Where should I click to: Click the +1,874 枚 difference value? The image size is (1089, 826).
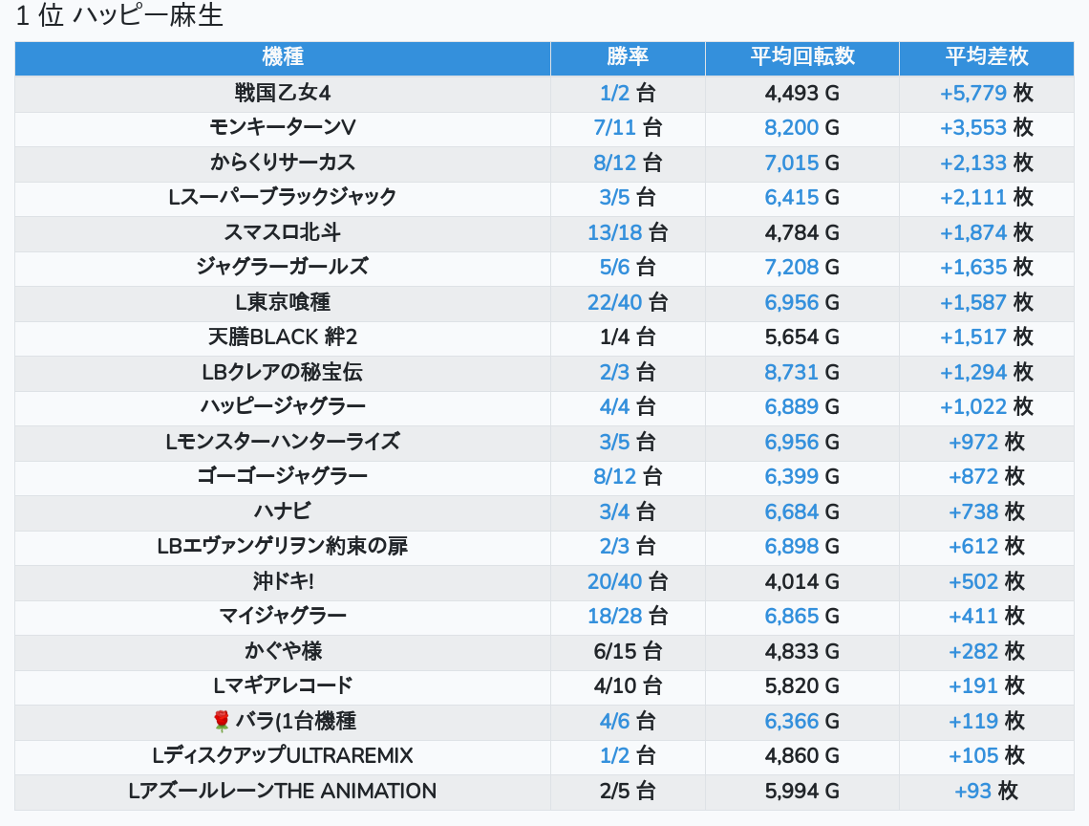[x=986, y=232]
